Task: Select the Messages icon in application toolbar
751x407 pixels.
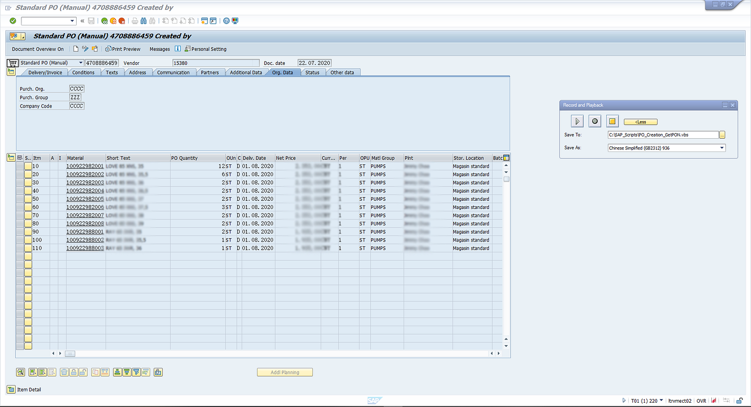Action: [159, 49]
